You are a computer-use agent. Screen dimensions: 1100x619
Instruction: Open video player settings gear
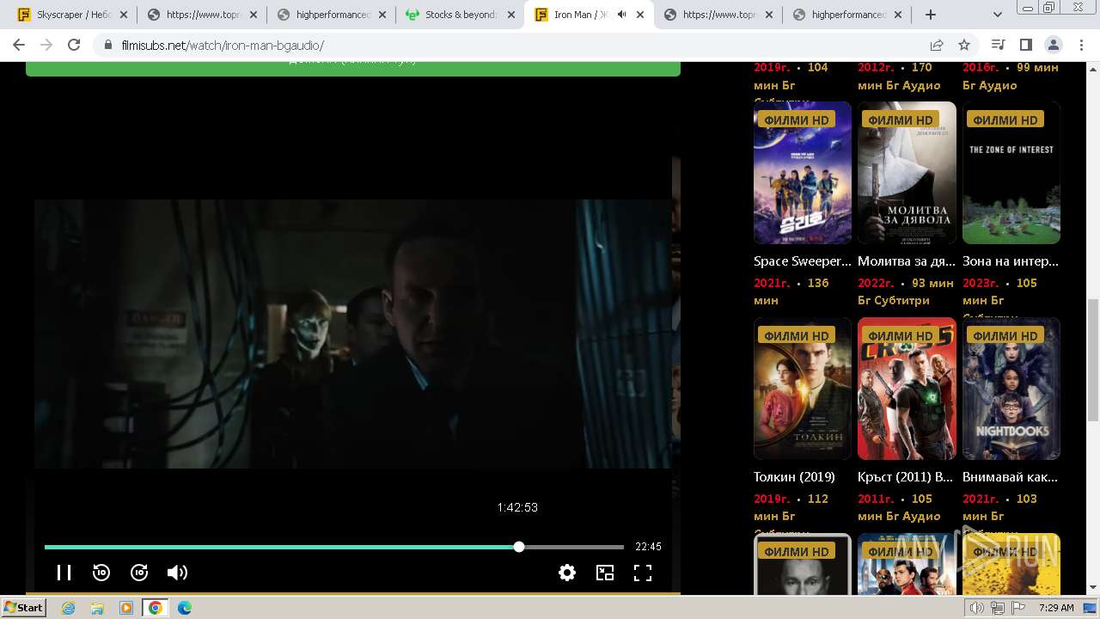[x=567, y=573]
